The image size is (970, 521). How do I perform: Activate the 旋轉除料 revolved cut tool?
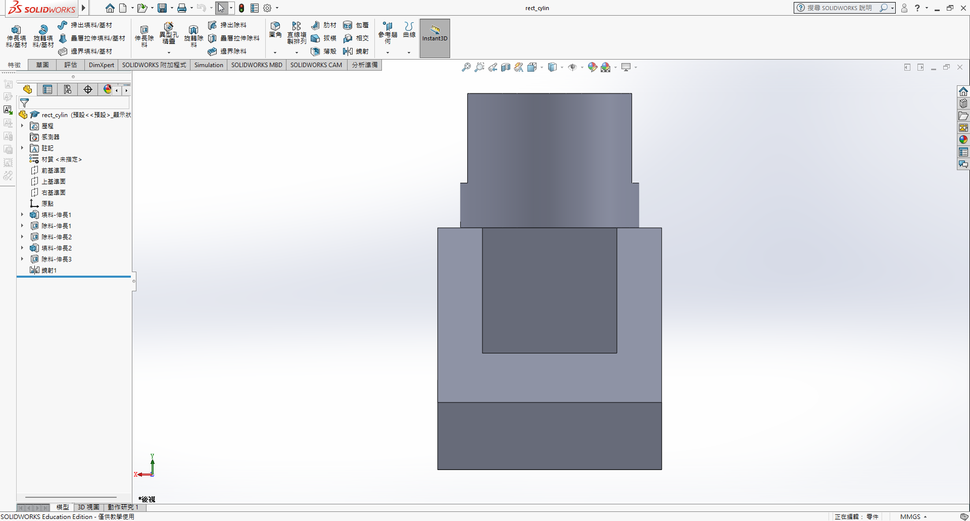(193, 36)
